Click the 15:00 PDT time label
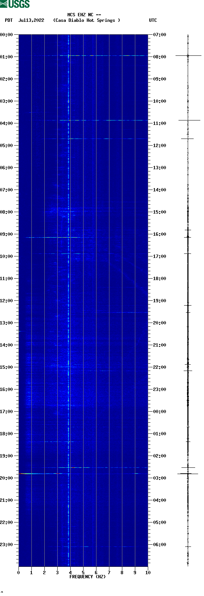 pyautogui.click(x=7, y=367)
